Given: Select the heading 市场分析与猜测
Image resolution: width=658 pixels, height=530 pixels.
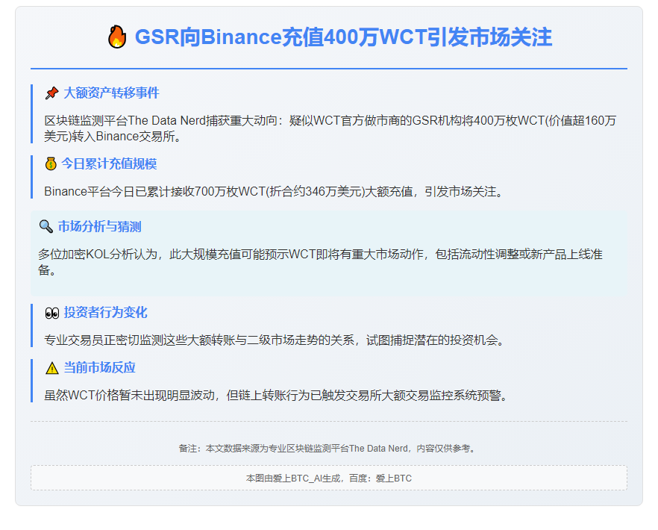Looking at the screenshot, I should point(99,226).
